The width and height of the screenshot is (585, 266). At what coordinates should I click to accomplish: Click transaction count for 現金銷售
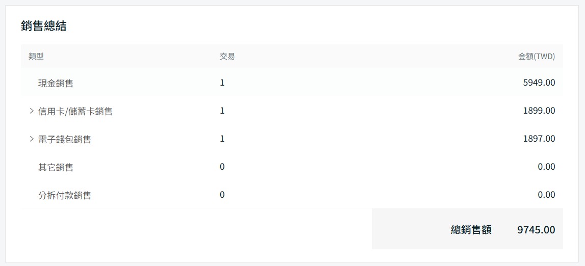222,83
